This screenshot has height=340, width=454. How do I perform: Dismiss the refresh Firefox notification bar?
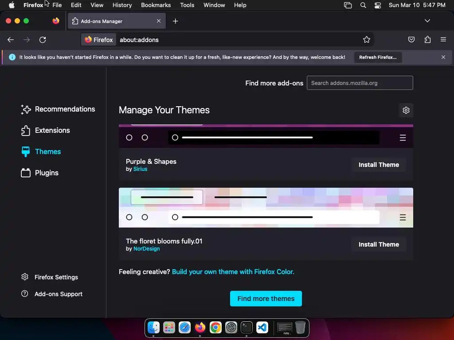[443, 57]
